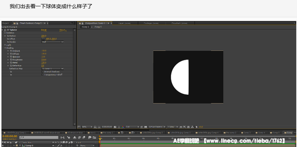The image size is (297, 147).
Task: Toggle the transparency grid icon in viewer
Action: pyautogui.click(x=145, y=127)
